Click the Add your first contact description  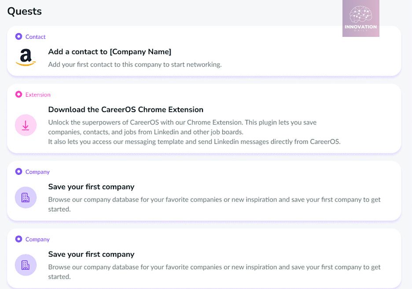pyautogui.click(x=135, y=65)
